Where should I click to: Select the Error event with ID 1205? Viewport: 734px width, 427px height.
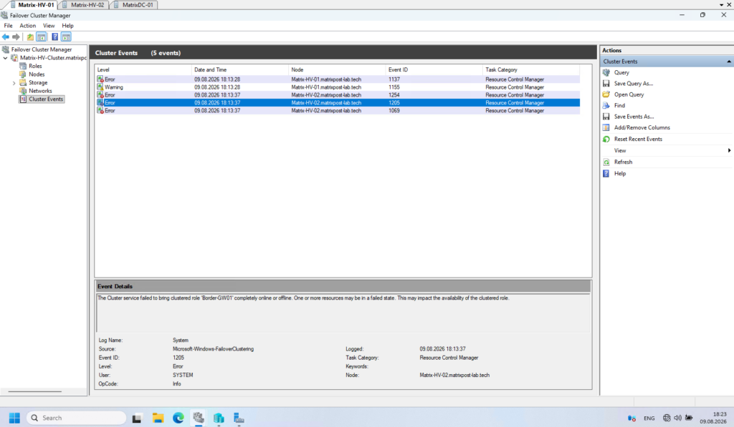pos(338,103)
